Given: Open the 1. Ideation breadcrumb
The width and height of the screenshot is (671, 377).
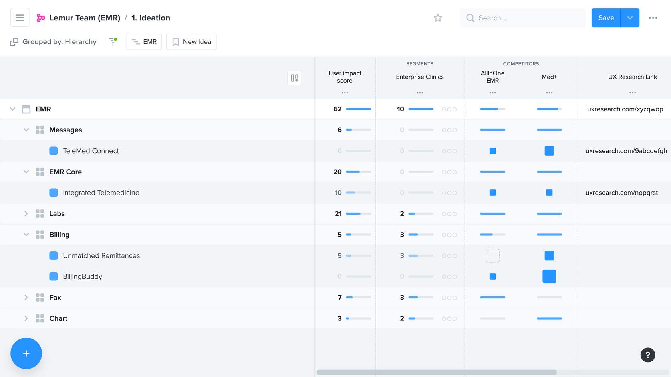Looking at the screenshot, I should click(x=151, y=18).
